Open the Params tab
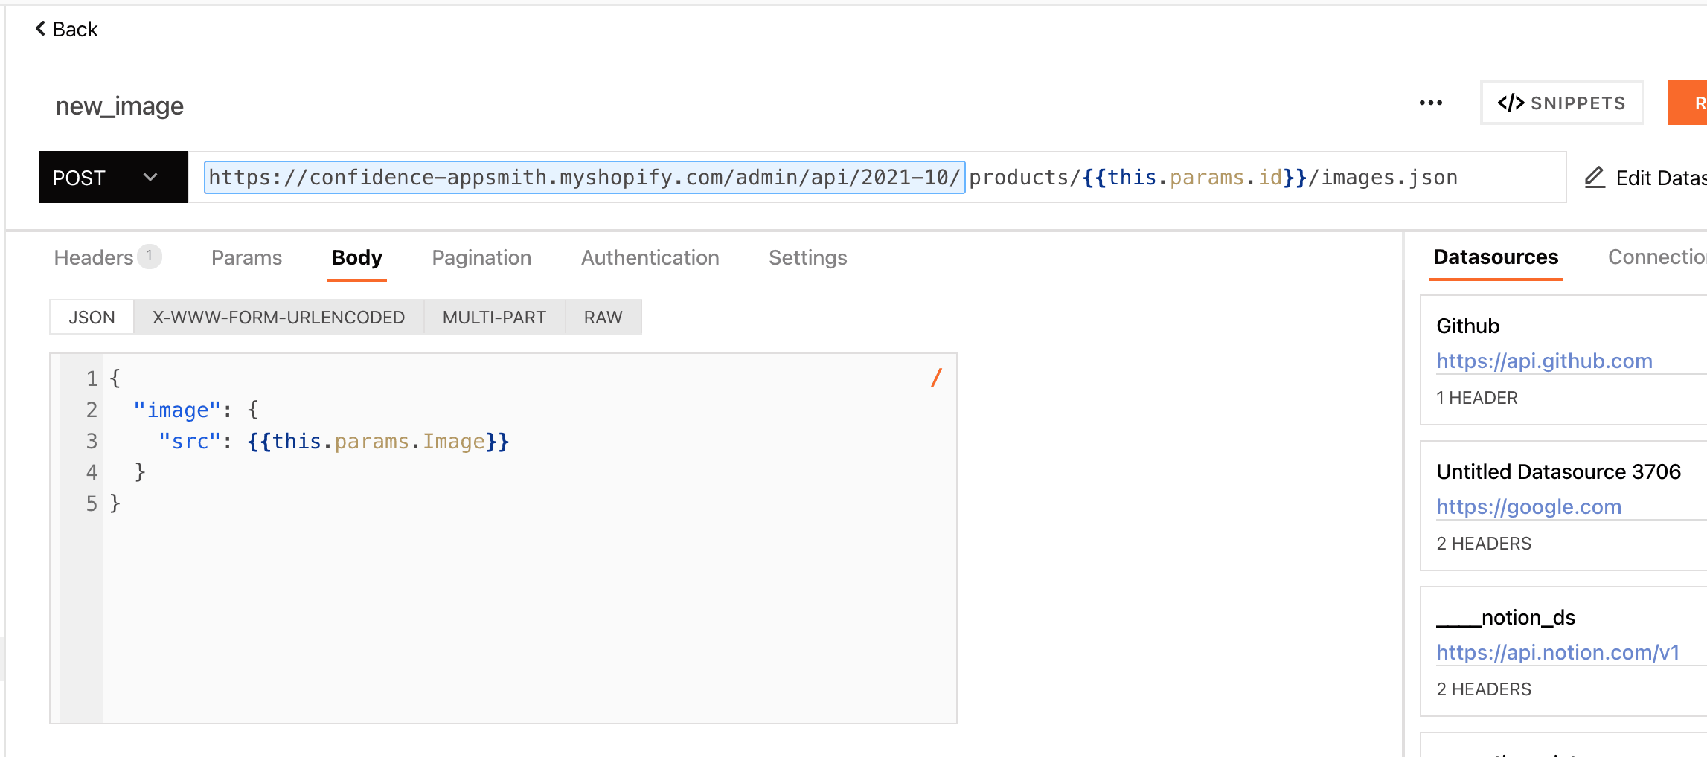 tap(246, 258)
